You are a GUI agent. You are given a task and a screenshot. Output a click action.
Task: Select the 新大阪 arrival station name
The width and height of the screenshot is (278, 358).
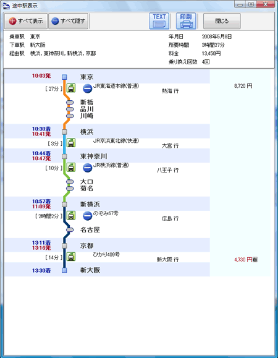click(x=90, y=270)
